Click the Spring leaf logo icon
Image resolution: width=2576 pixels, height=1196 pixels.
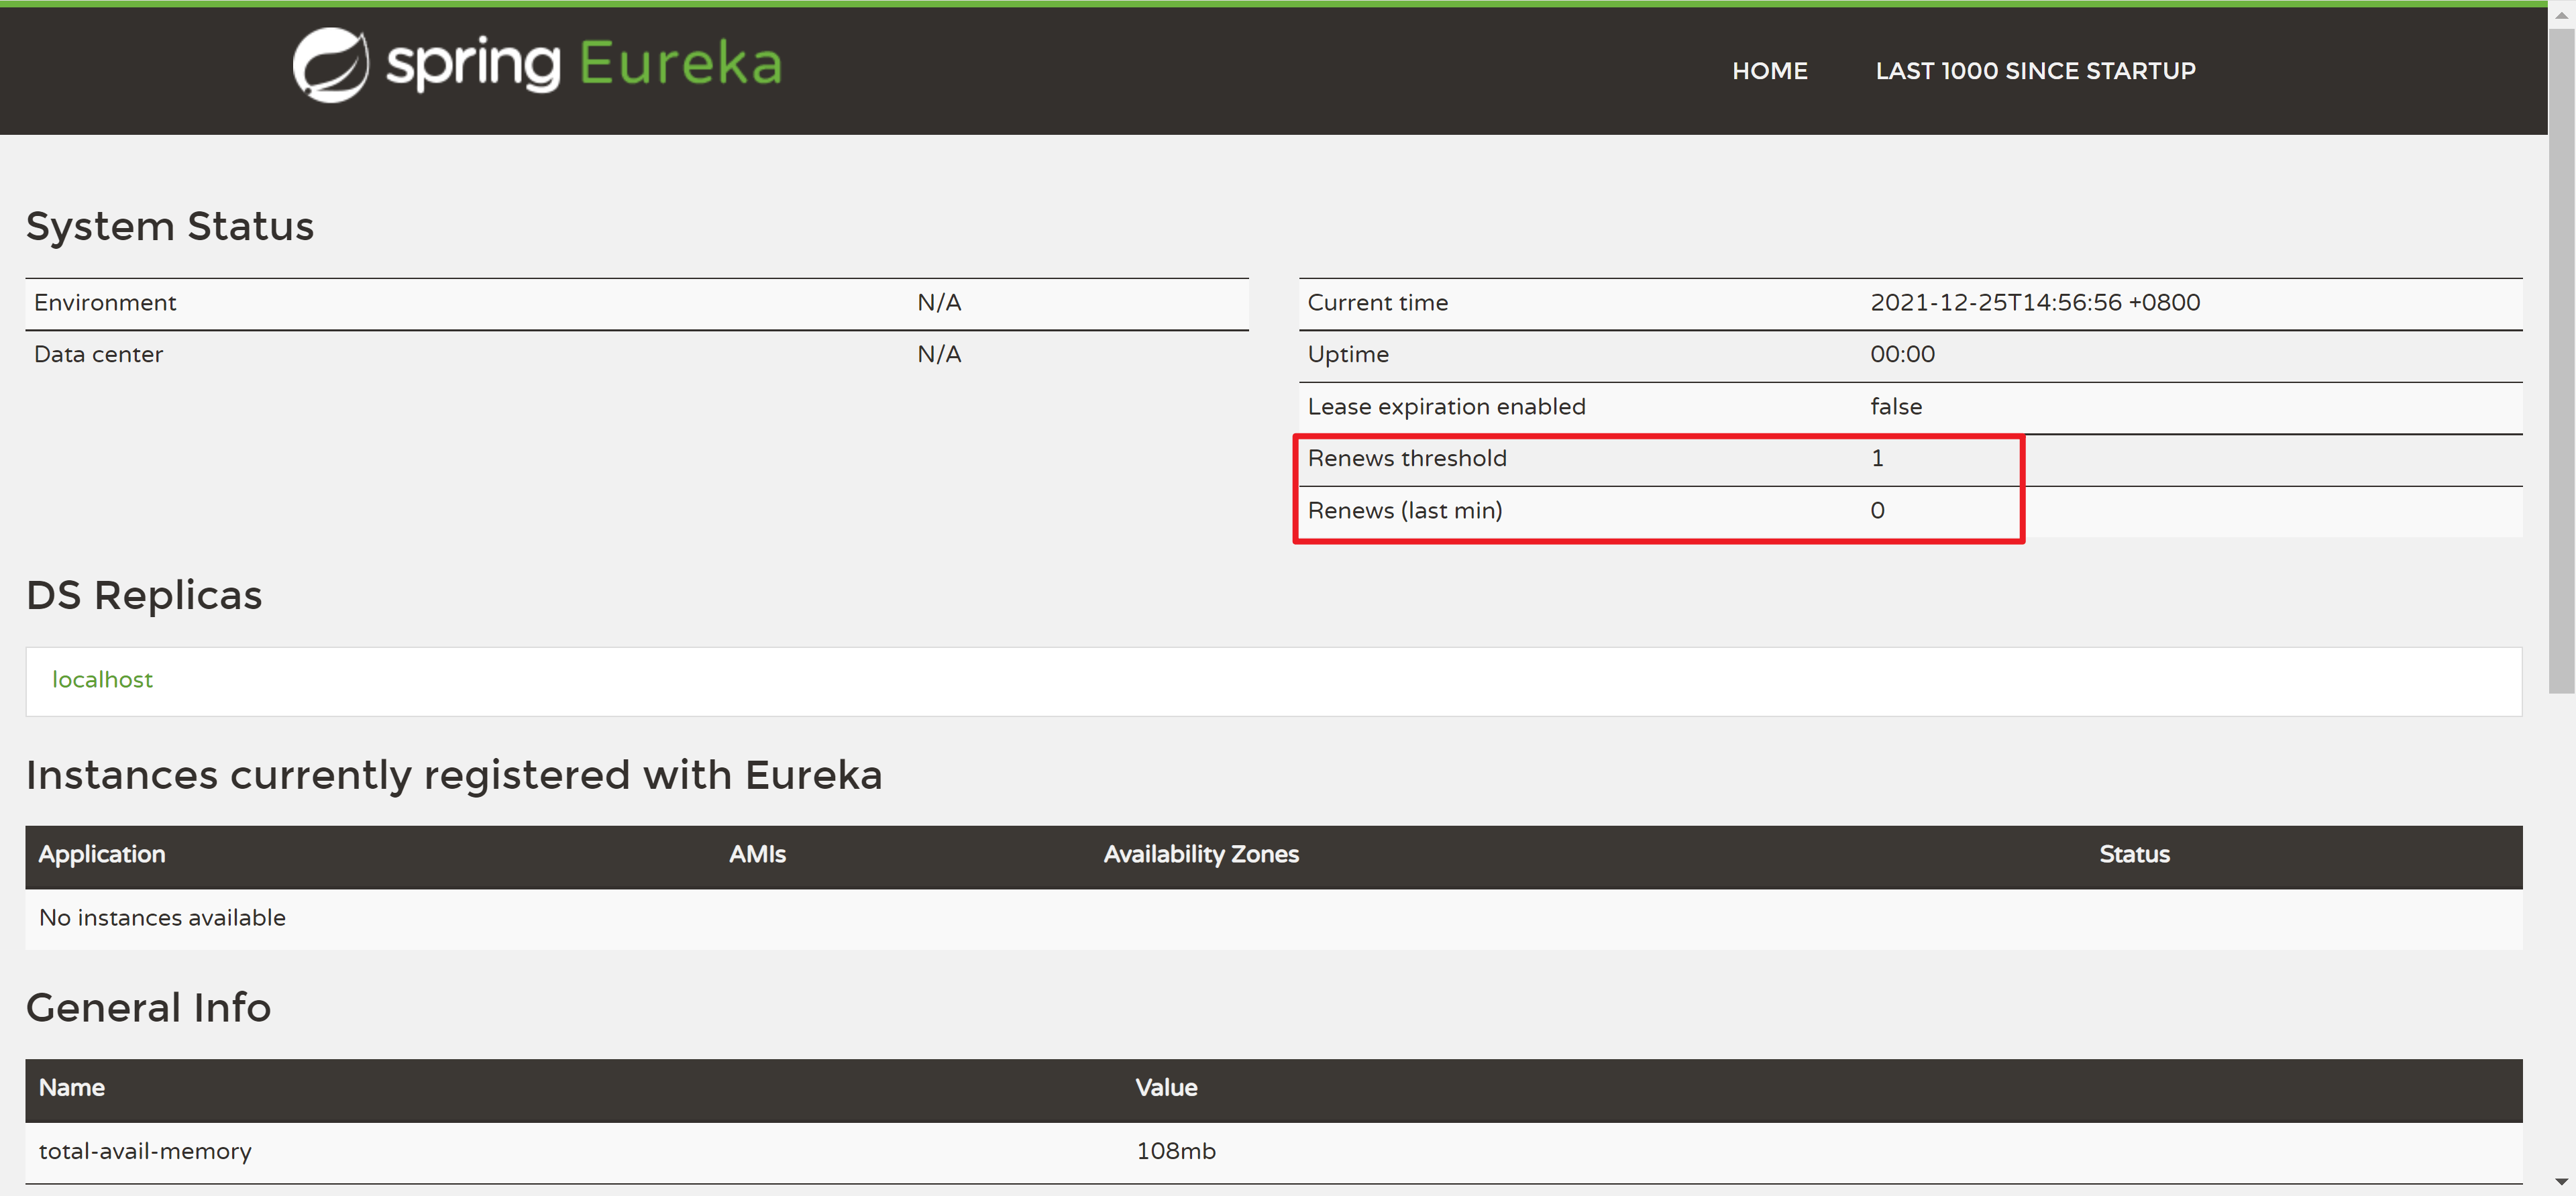pos(330,65)
